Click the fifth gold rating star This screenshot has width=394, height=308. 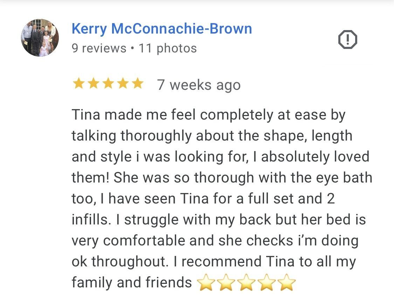click(137, 84)
